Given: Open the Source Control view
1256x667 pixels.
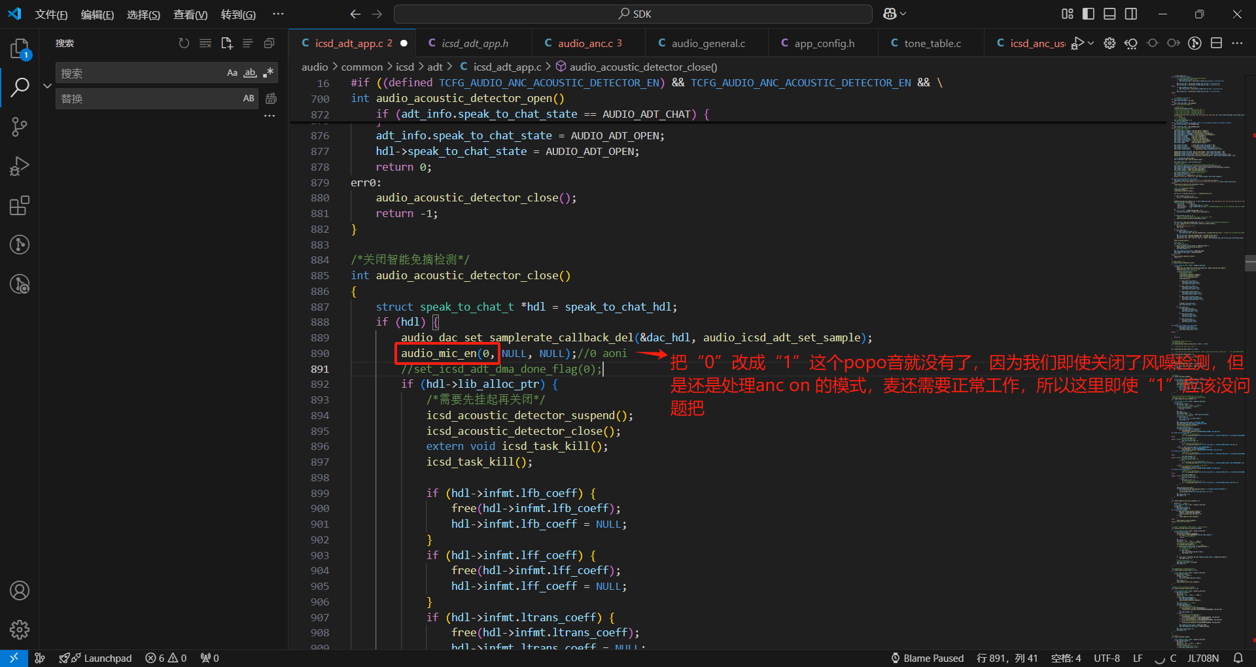Looking at the screenshot, I should pos(20,127).
